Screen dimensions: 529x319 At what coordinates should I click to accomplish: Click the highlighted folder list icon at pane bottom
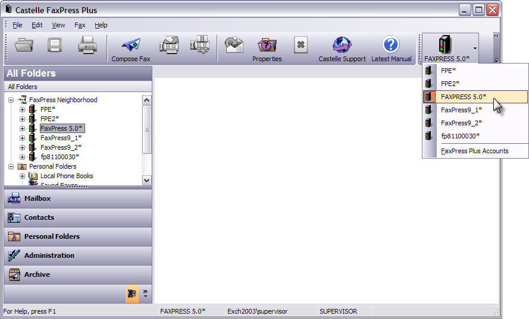132,293
